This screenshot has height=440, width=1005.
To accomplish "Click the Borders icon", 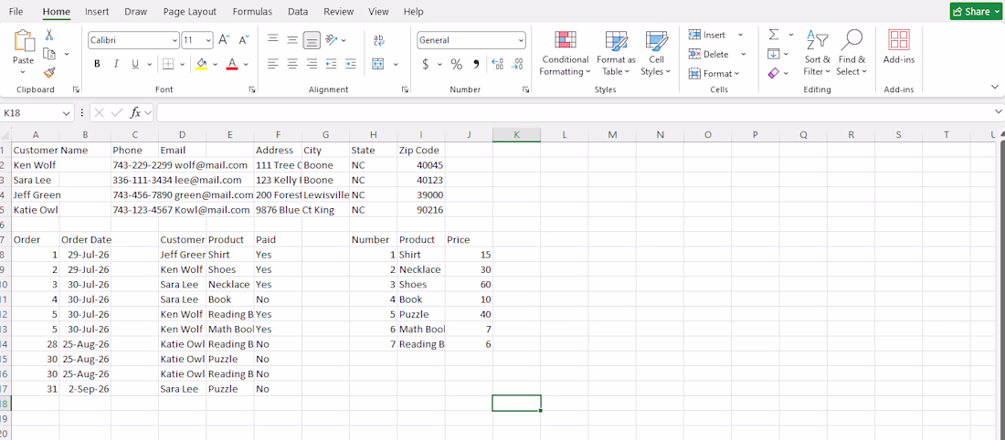I will tap(168, 64).
